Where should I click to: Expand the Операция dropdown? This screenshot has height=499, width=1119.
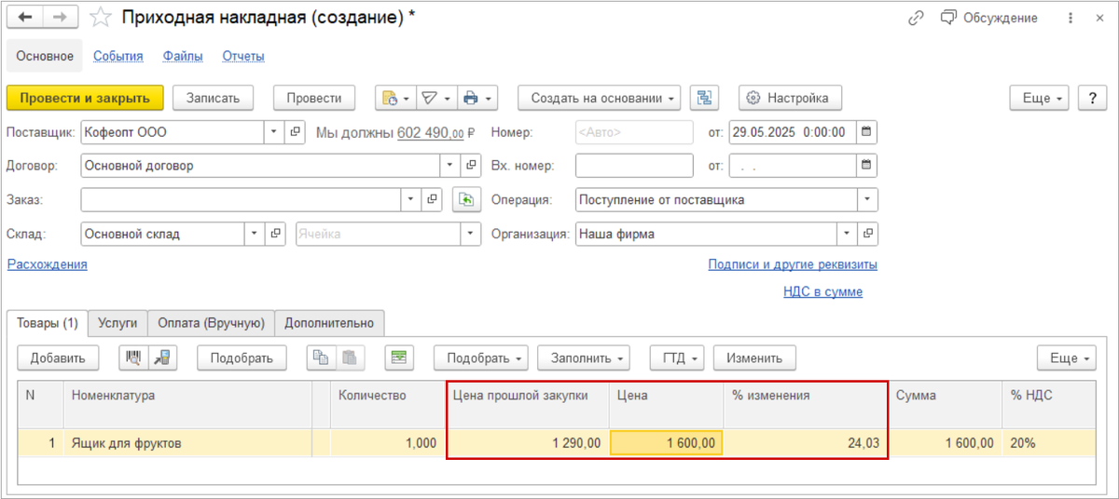pos(867,199)
